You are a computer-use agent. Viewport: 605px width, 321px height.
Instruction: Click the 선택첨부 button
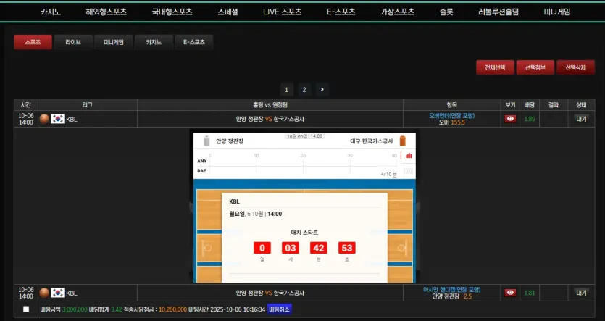tap(535, 67)
